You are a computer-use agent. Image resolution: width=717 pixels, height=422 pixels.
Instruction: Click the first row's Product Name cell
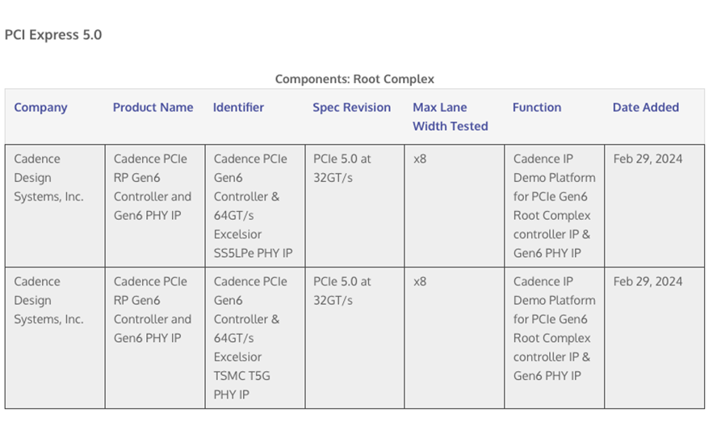coord(153,187)
